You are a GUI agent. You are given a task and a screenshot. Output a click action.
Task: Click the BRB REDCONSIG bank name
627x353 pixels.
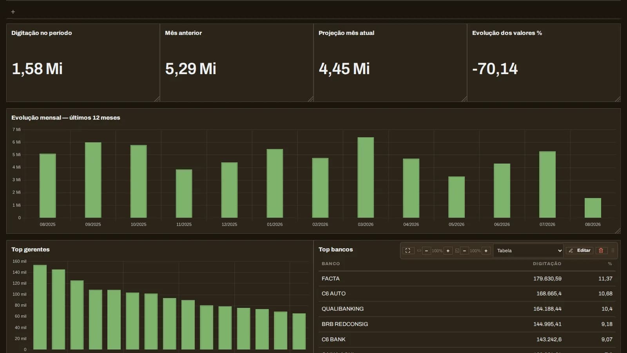pos(345,324)
